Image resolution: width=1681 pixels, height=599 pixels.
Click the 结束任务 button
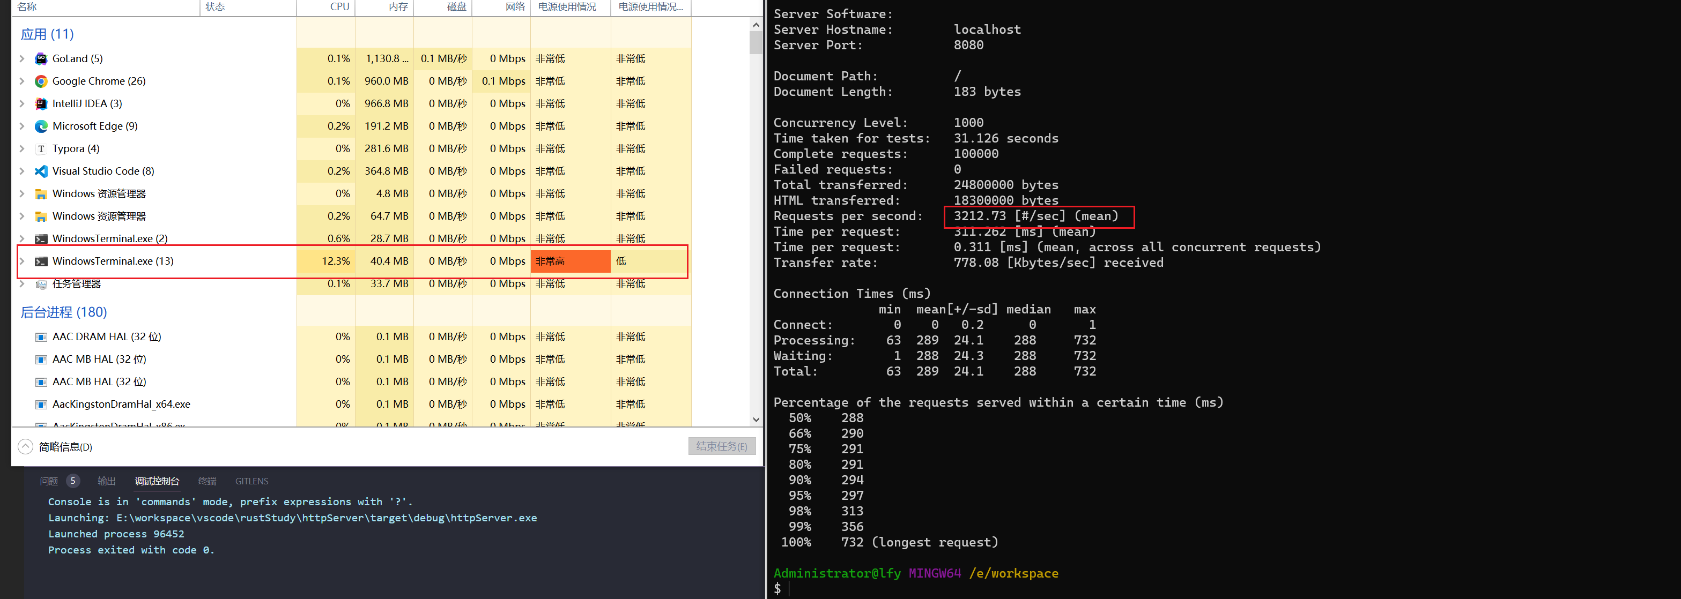coord(721,446)
